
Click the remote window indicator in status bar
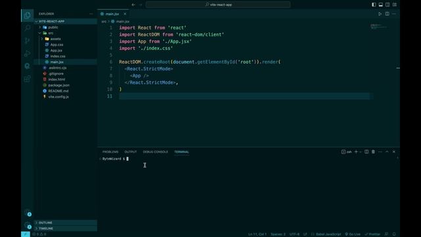(x=26, y=234)
